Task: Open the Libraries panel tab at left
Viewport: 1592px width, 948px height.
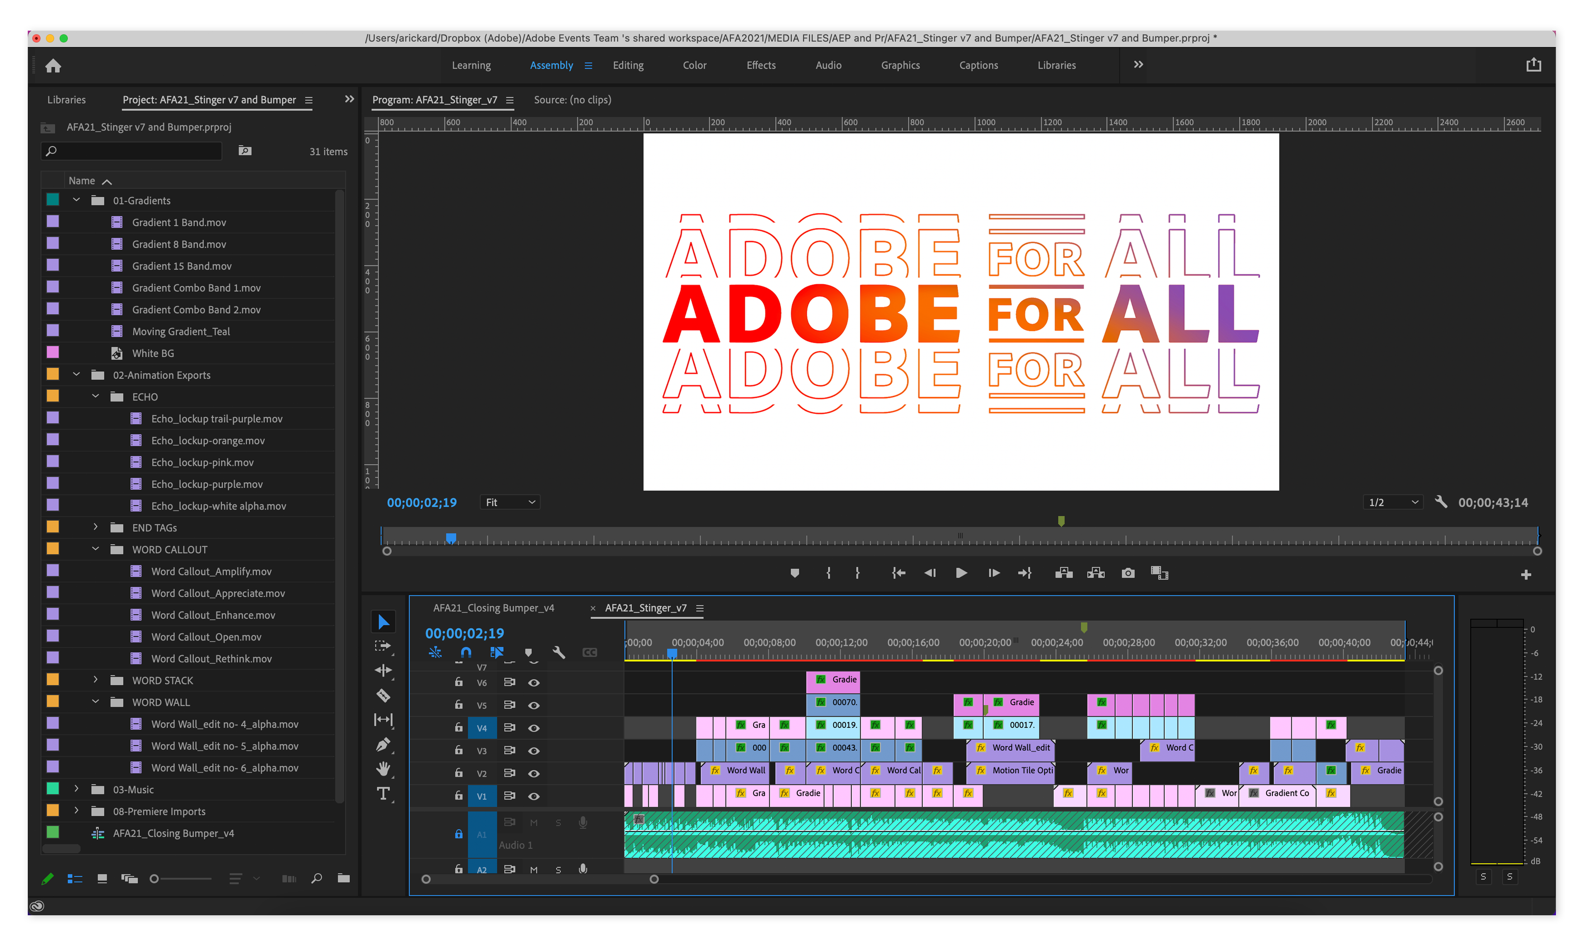Action: (x=66, y=100)
